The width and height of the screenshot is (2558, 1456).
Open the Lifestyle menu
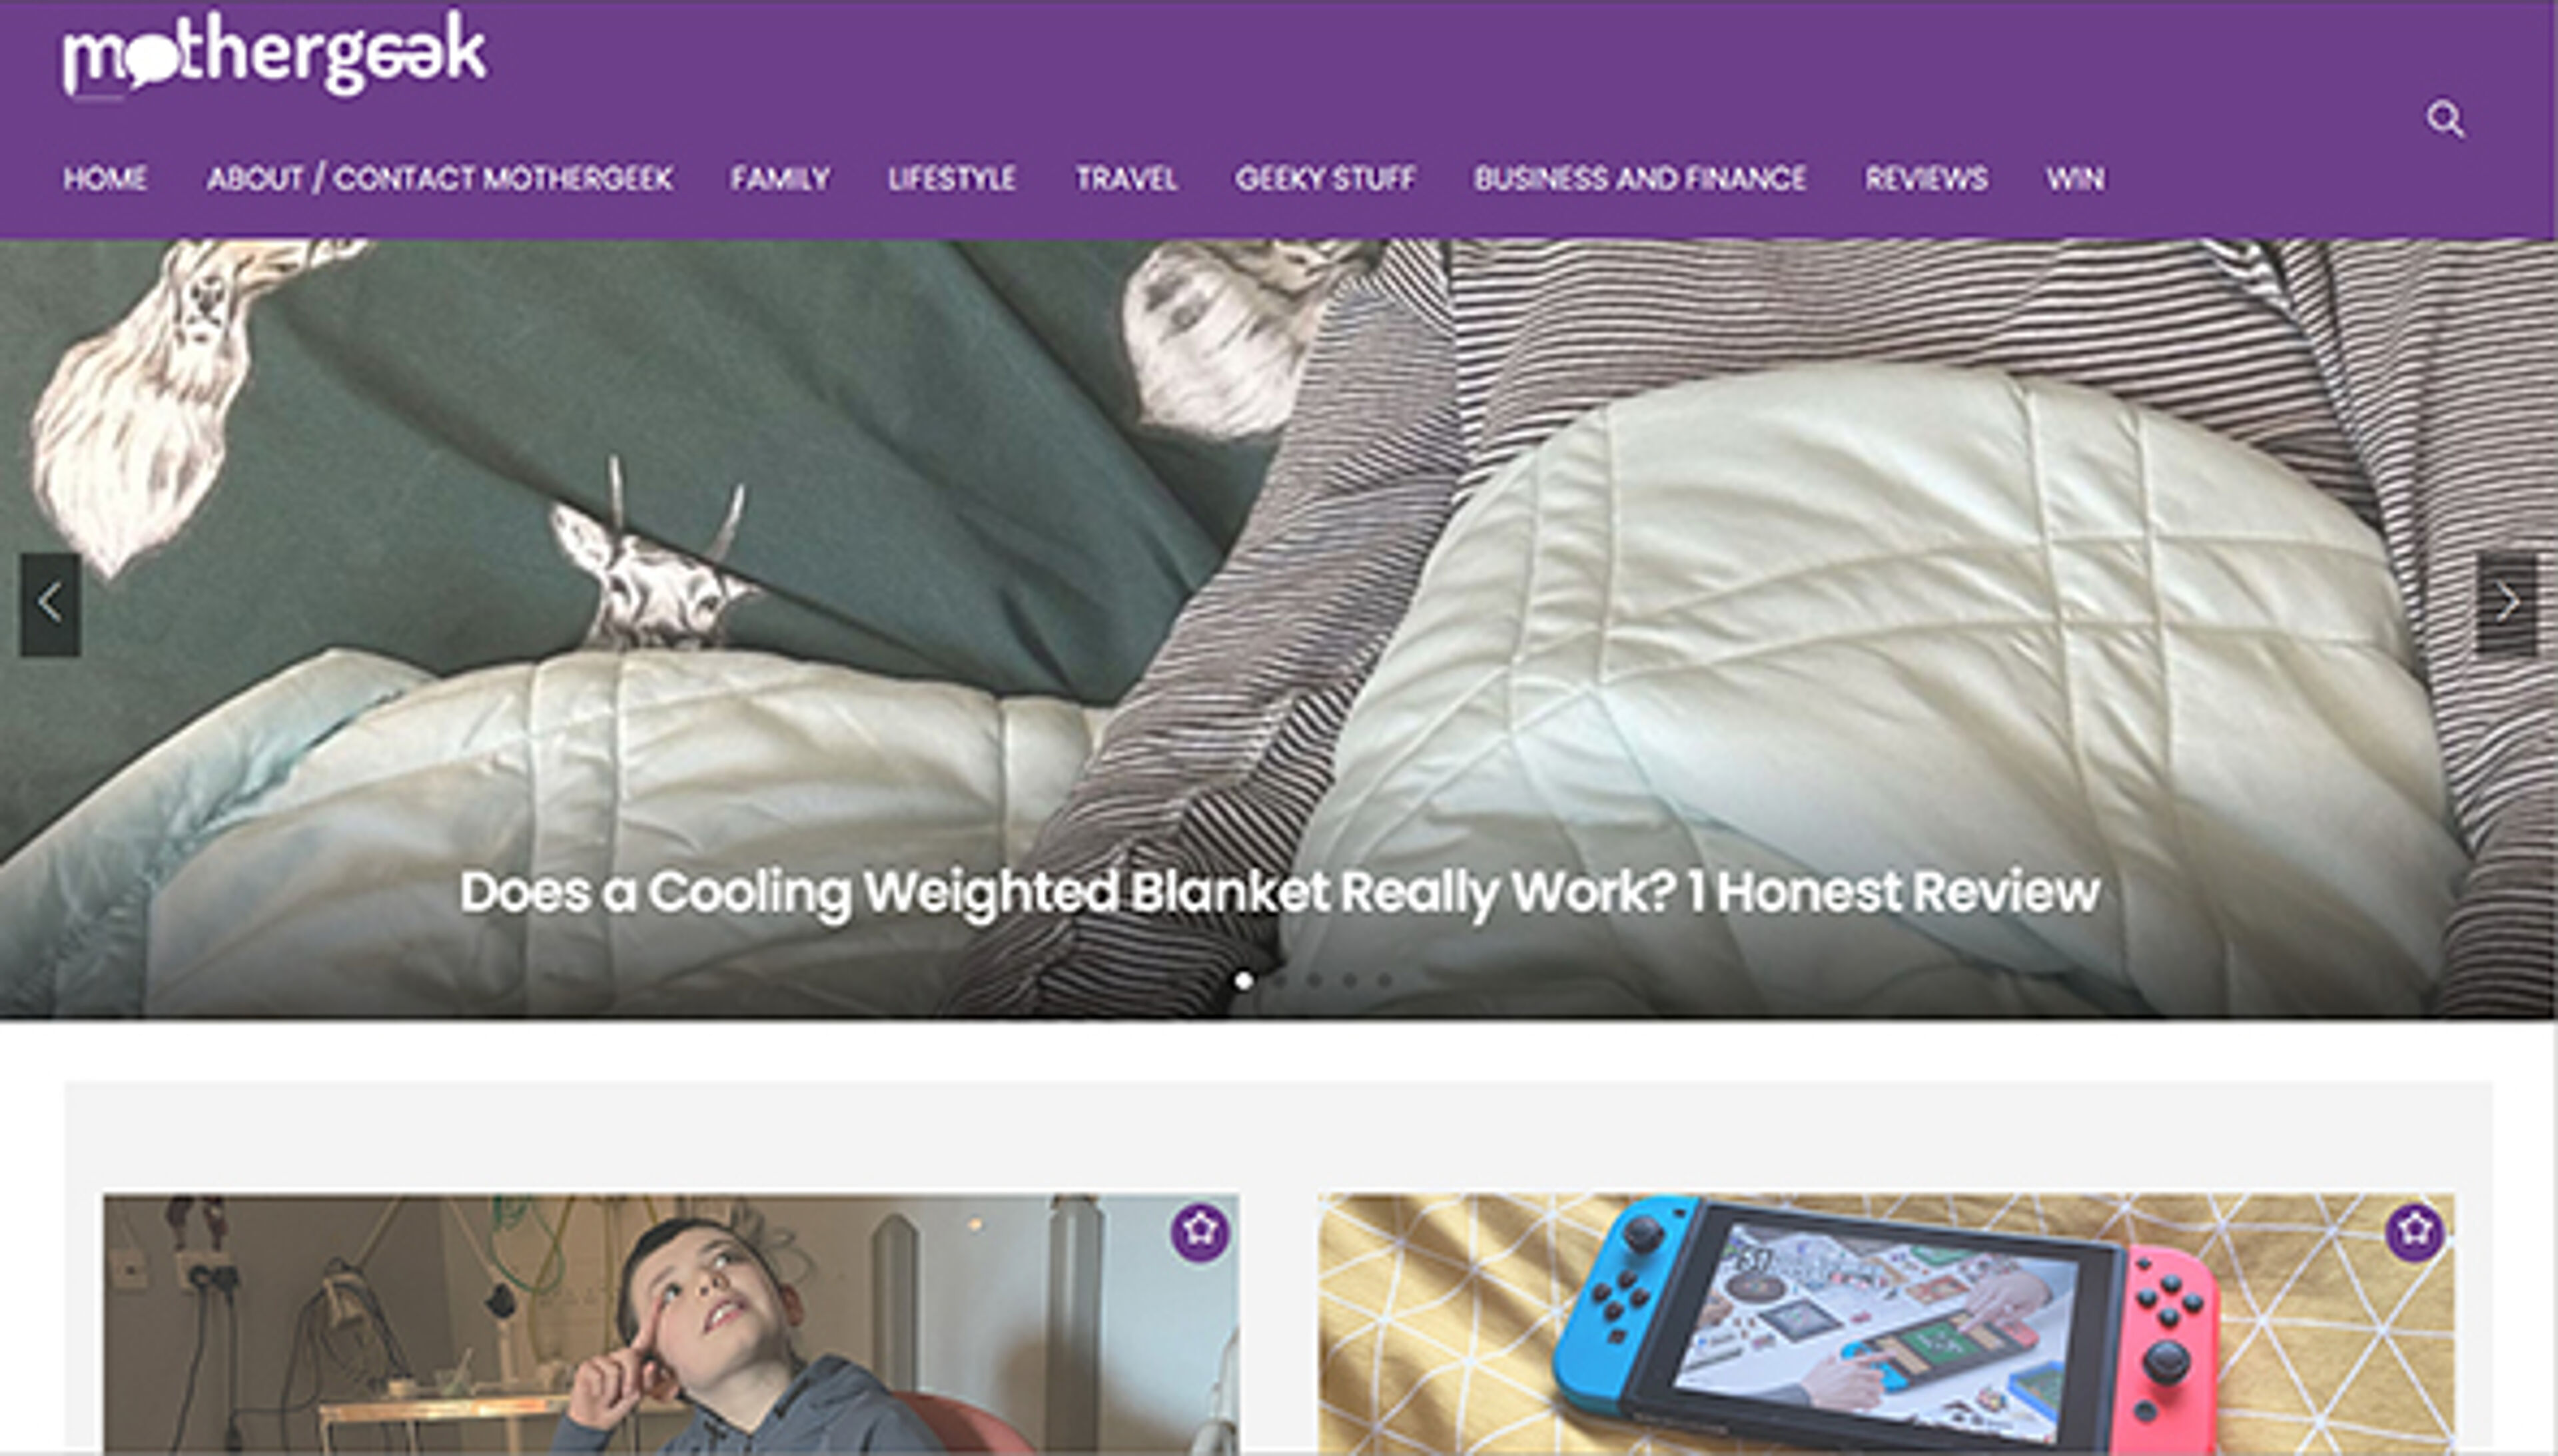pos(952,179)
